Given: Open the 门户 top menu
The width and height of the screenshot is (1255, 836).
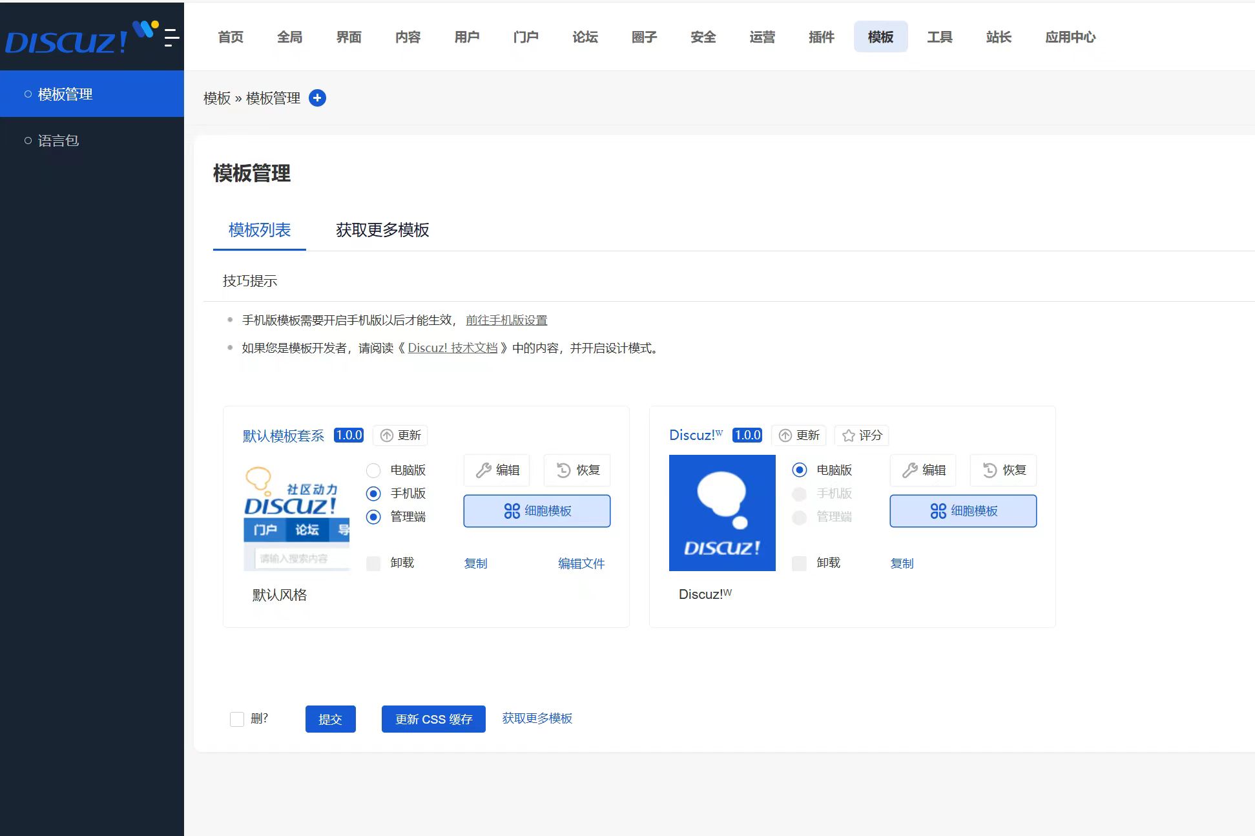Looking at the screenshot, I should click(526, 37).
